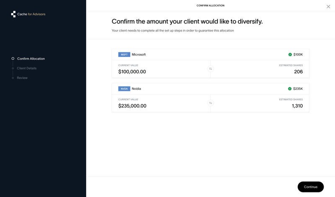Edit Microsoft current value $100,000.00
The image size is (335, 197).
(x=132, y=72)
